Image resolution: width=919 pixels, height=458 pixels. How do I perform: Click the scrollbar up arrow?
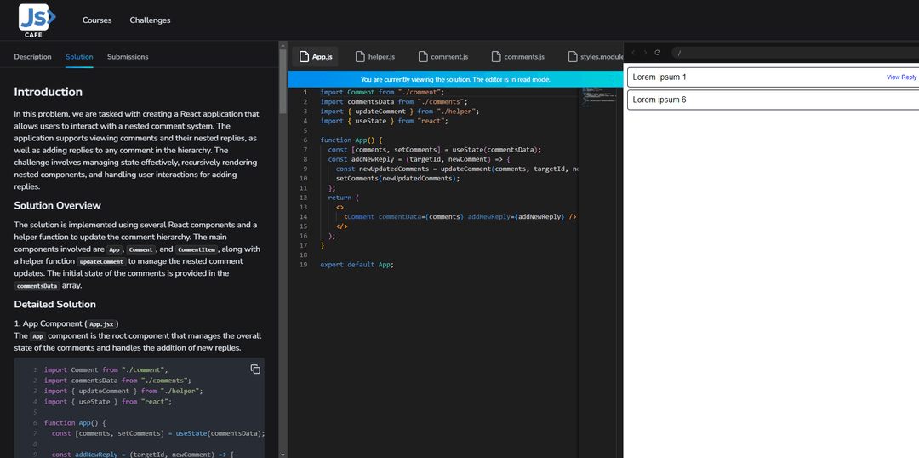pyautogui.click(x=283, y=44)
